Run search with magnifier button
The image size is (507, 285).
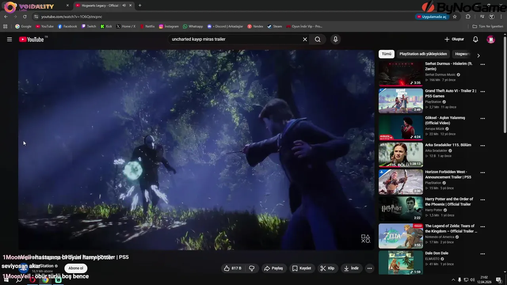tap(318, 39)
